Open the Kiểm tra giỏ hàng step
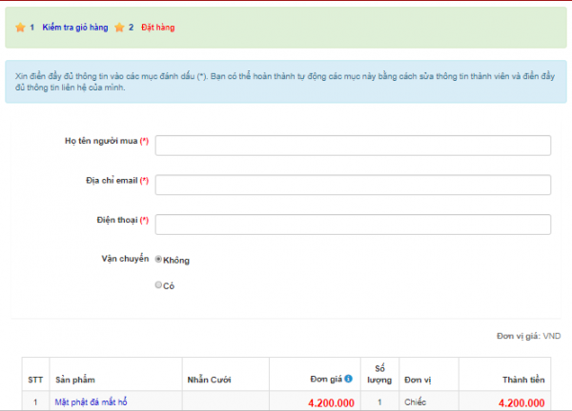This screenshot has width=572, height=411. 74,28
